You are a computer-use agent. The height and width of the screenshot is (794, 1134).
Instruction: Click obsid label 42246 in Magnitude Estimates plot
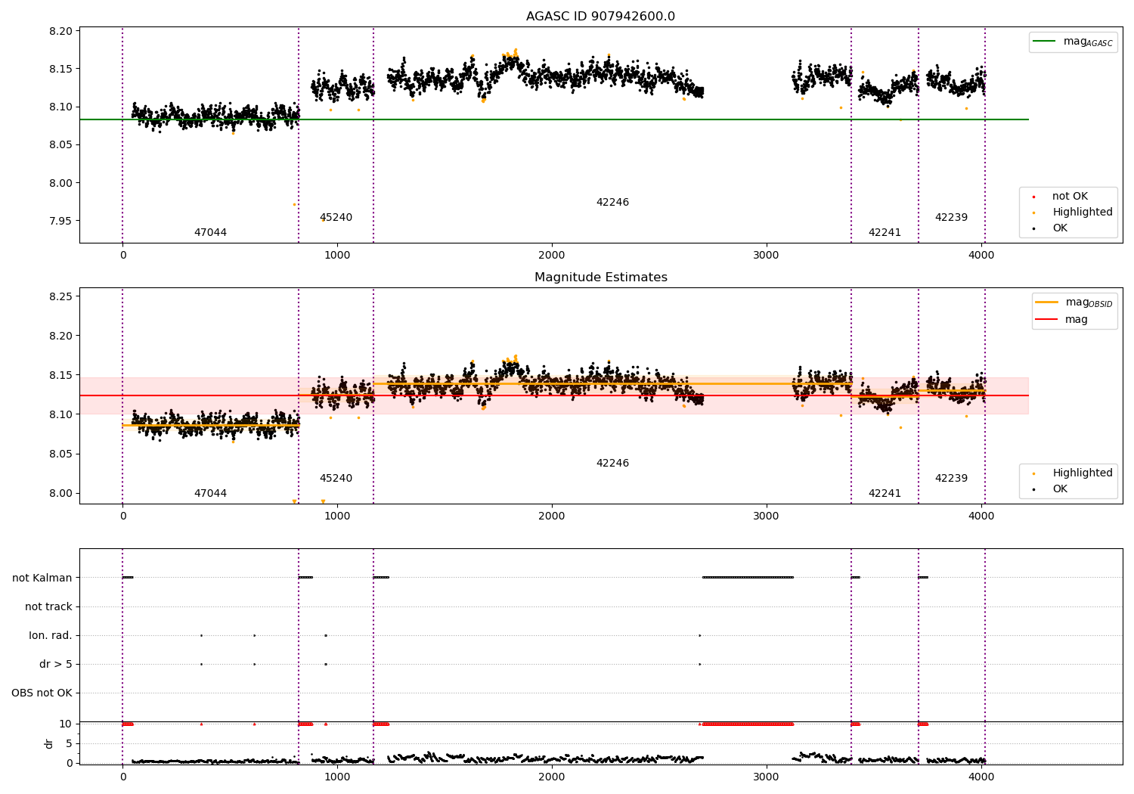coord(612,464)
